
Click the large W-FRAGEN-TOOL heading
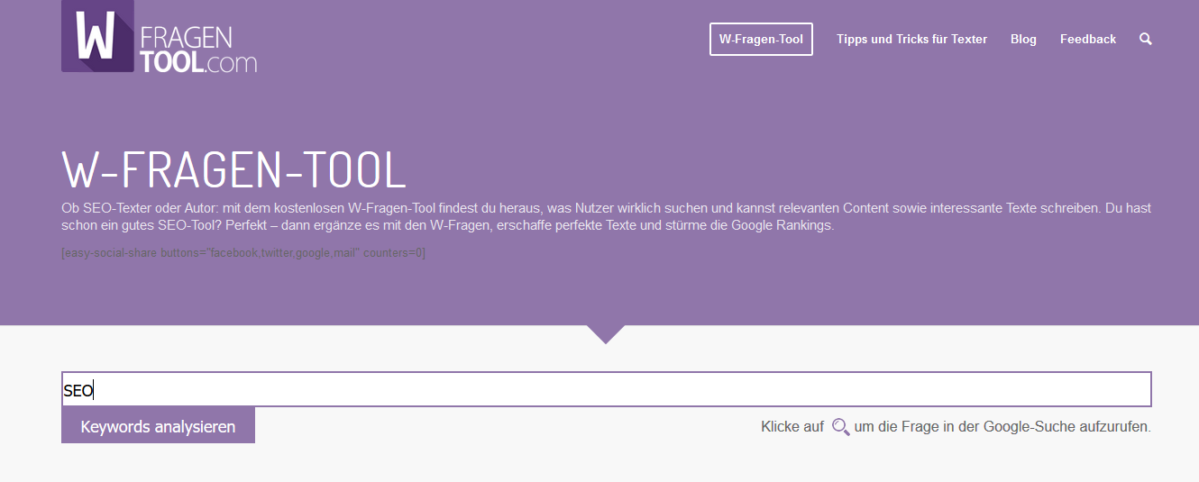pos(233,169)
